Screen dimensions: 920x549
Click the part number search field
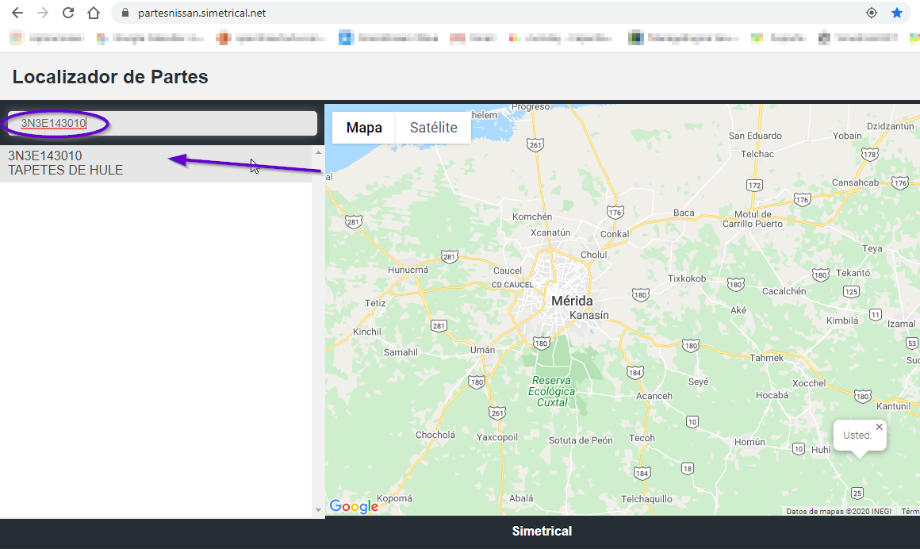(x=163, y=123)
